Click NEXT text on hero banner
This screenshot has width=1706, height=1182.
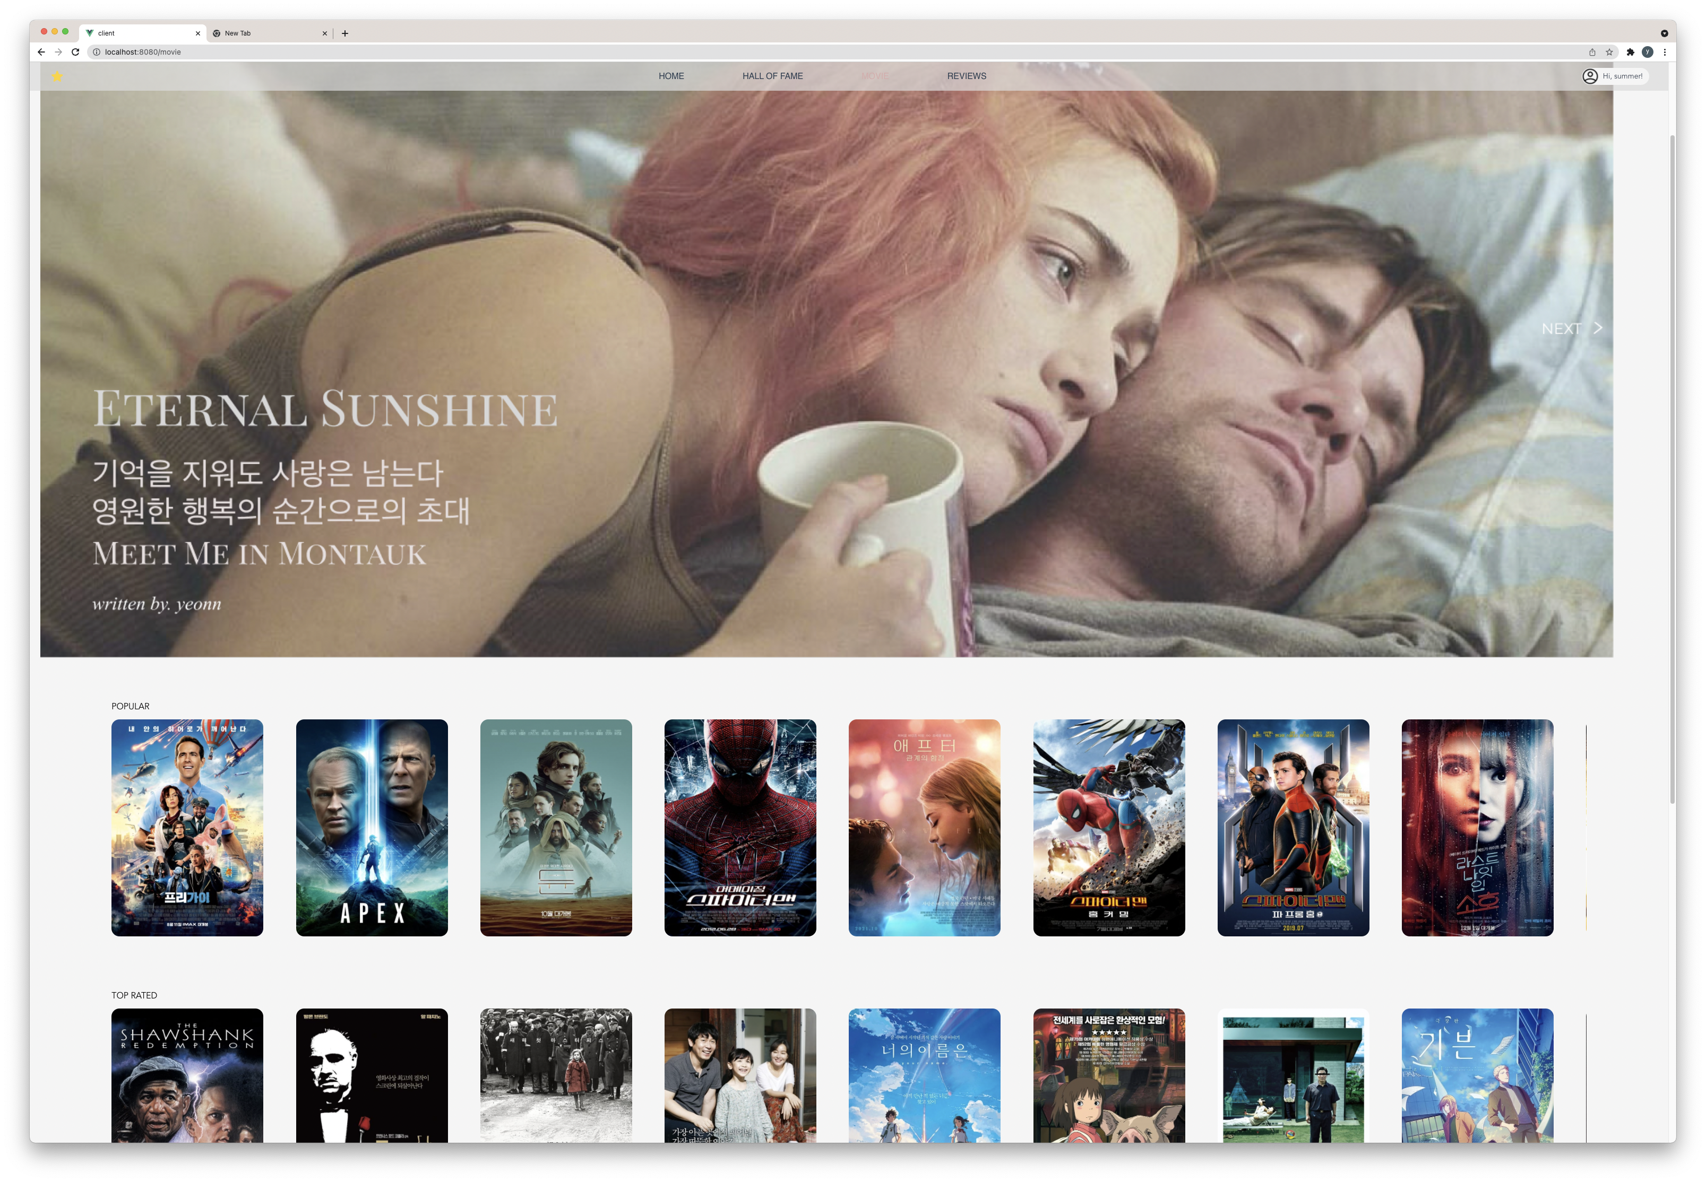[1561, 329]
